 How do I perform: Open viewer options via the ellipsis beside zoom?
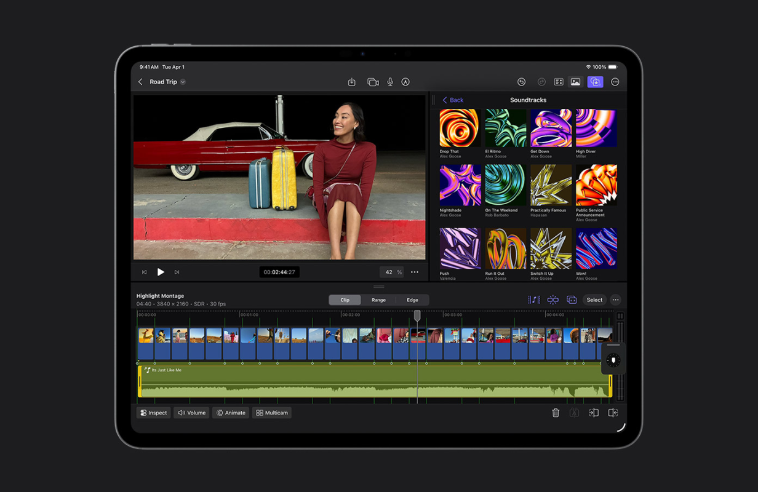tap(415, 272)
